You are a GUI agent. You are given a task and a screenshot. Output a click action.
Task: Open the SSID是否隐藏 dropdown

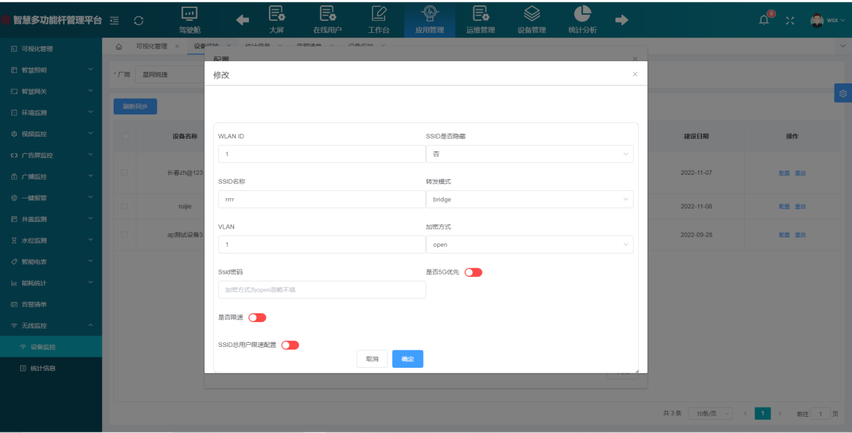531,154
